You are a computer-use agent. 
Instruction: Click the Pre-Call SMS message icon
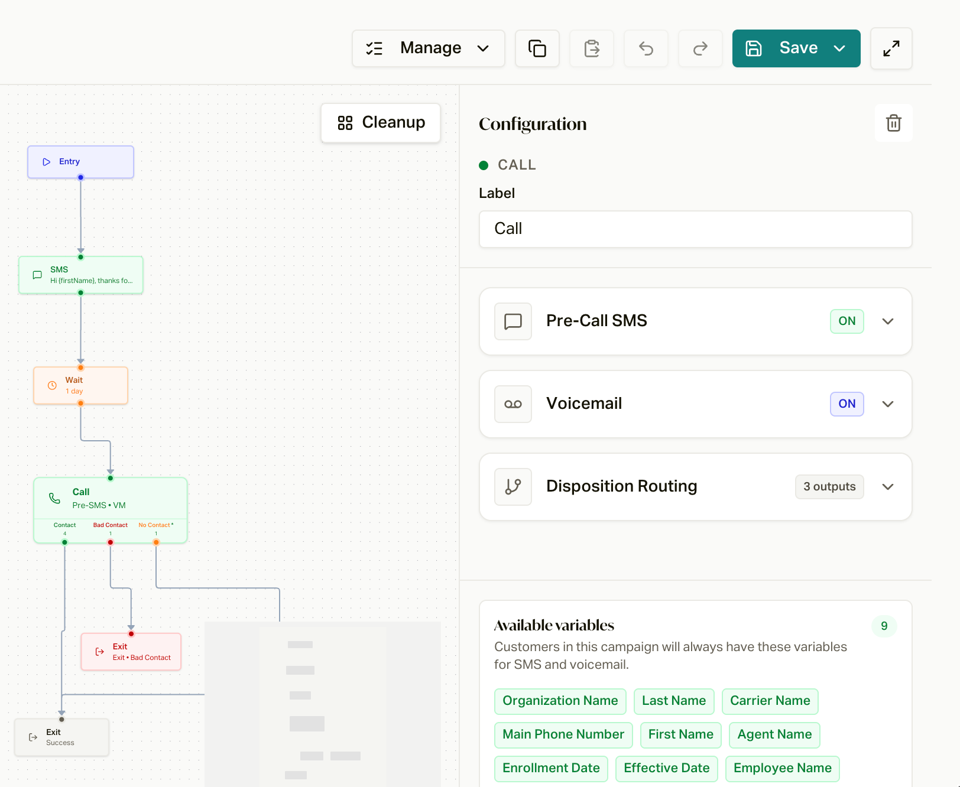pyautogui.click(x=513, y=321)
